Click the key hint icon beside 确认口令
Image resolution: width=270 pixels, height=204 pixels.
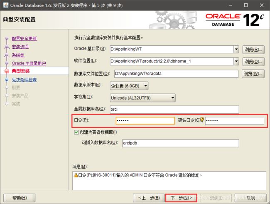pyautogui.click(x=202, y=119)
